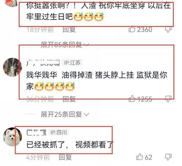Dislike the comment posted 18 minutes ago
Viewport: 182px width, 166px height.
(168, 29)
